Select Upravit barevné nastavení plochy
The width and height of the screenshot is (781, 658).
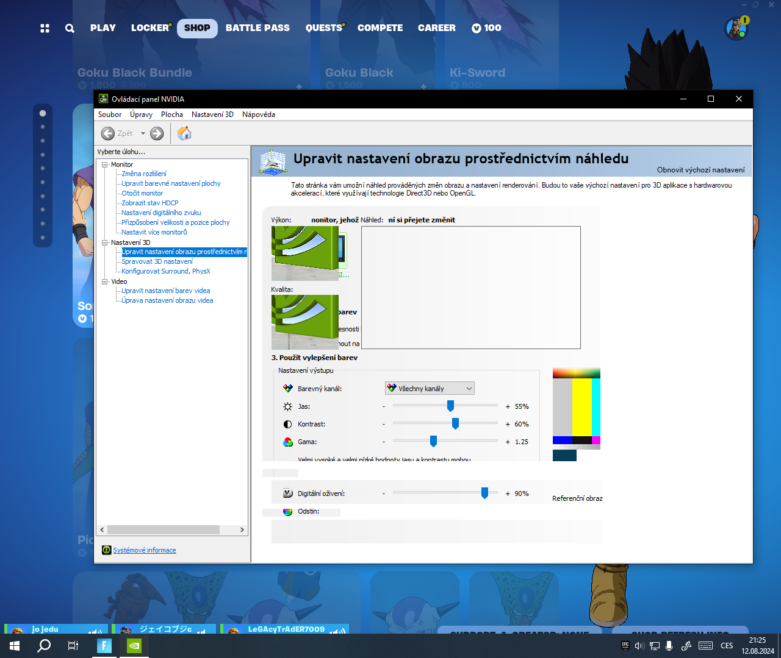click(171, 183)
